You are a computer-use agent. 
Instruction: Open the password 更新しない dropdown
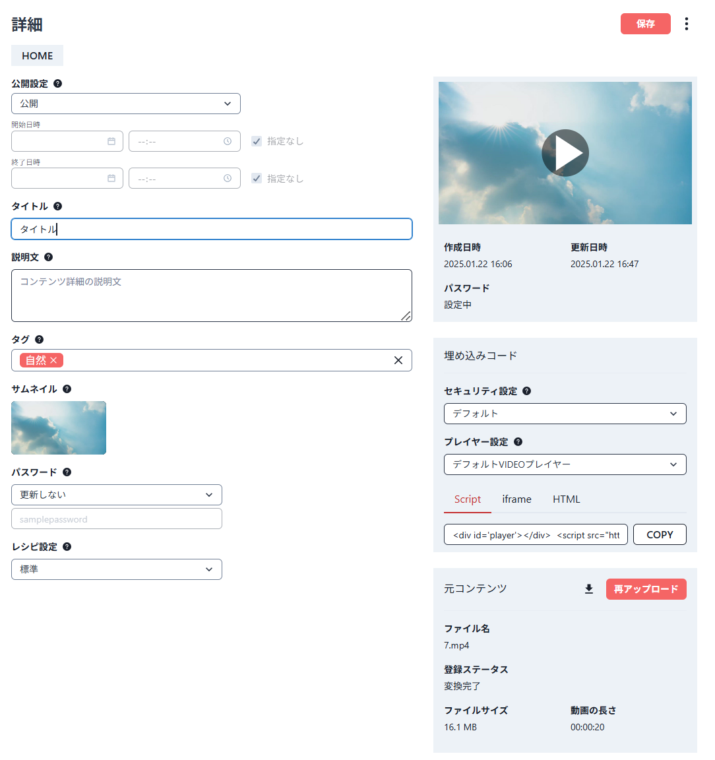(x=117, y=495)
